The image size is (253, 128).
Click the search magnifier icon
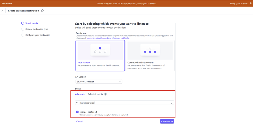[x=78, y=103]
